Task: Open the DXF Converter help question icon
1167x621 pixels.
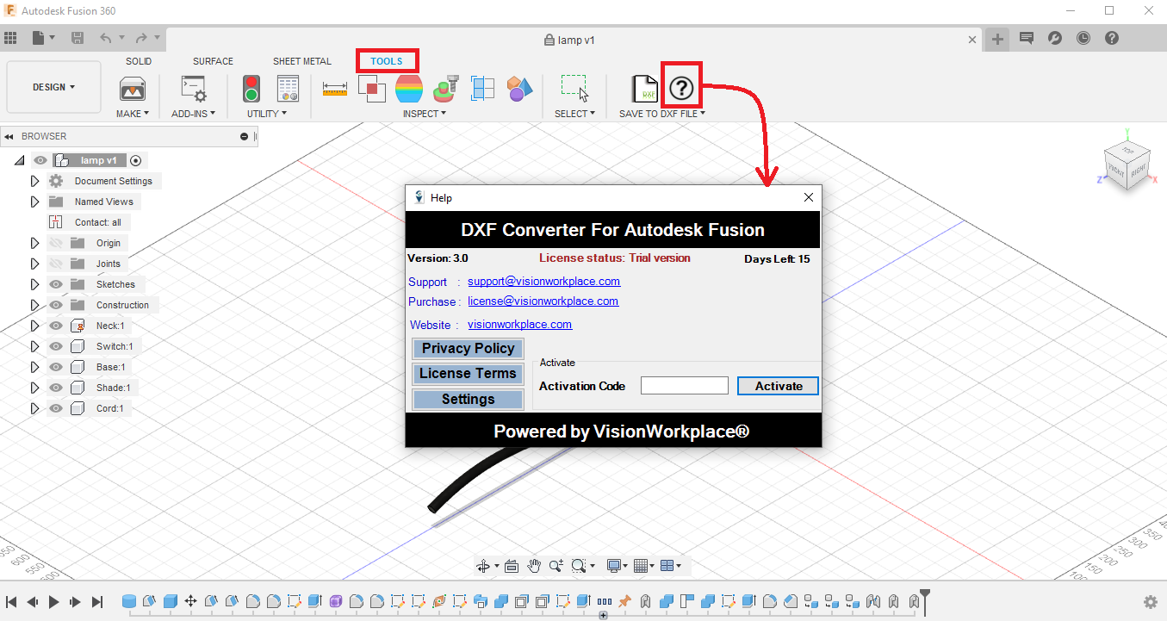Action: (681, 87)
